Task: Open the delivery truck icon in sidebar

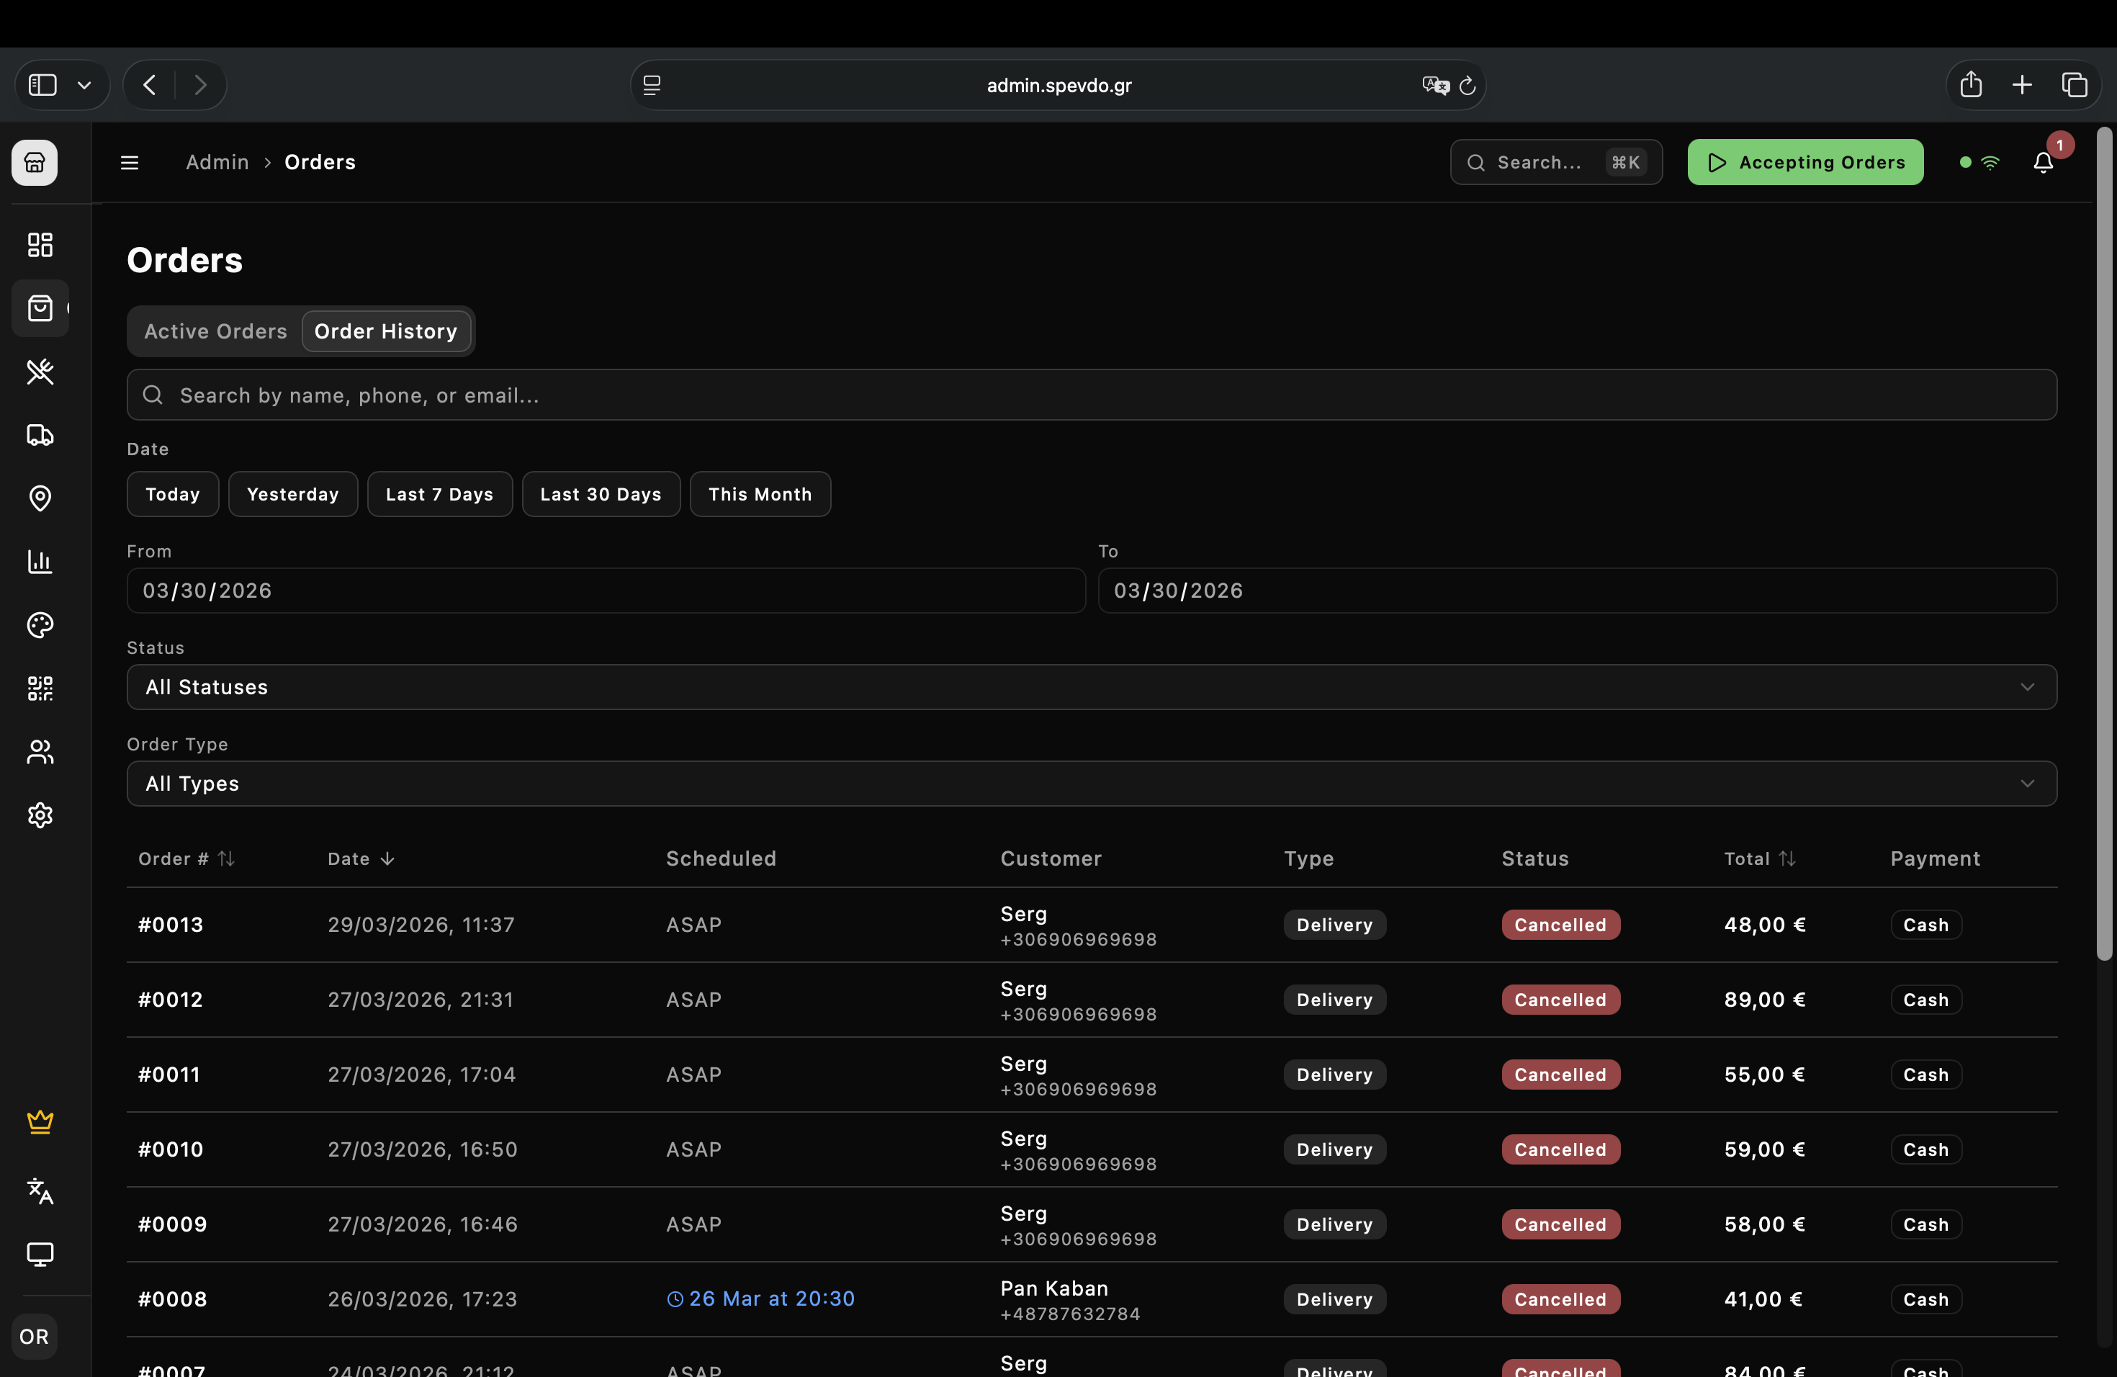Action: tap(40, 435)
